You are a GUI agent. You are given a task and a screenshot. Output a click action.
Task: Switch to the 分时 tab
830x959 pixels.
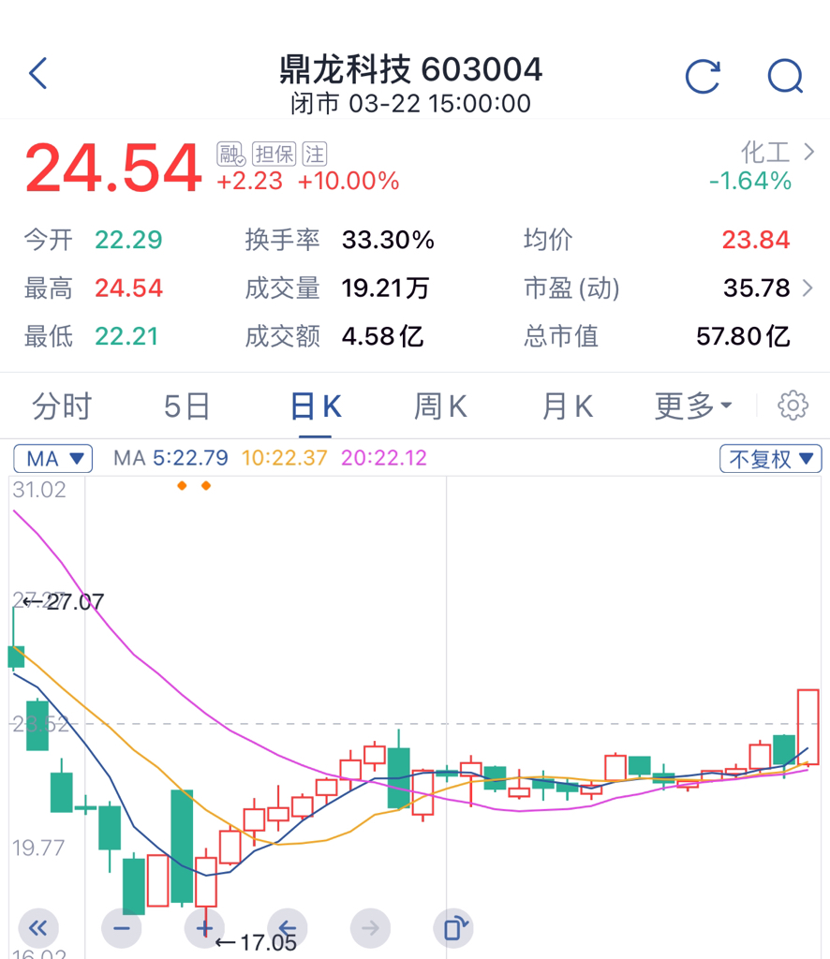62,406
